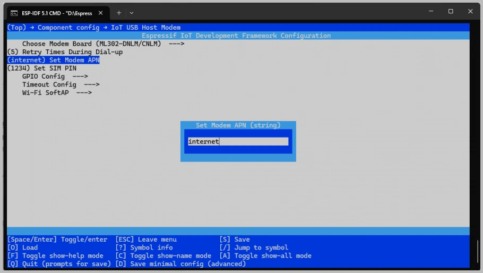
Task: Maximize the terminal window
Action: (451, 11)
